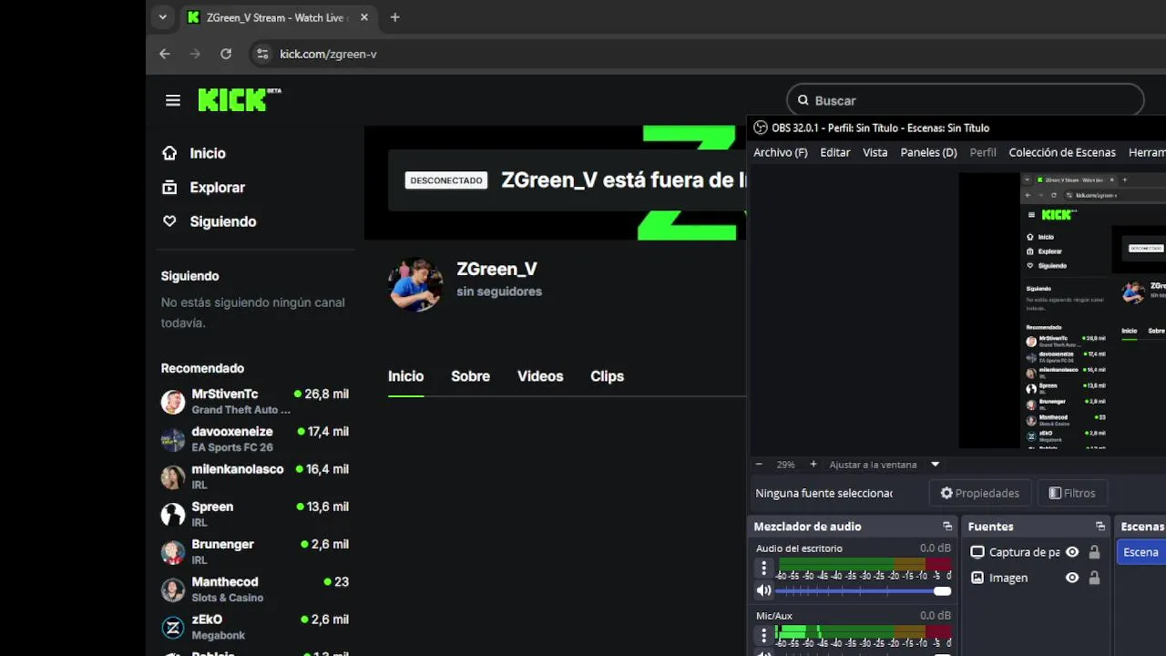
Task: Click Filtros button in OBS
Action: click(x=1072, y=493)
